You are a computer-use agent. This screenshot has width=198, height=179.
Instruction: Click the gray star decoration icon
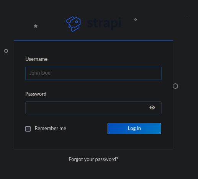click(36, 26)
